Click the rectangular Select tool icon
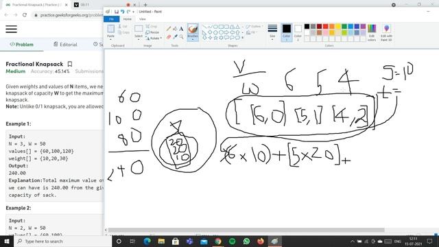This screenshot has width=439, height=247. coord(139,29)
